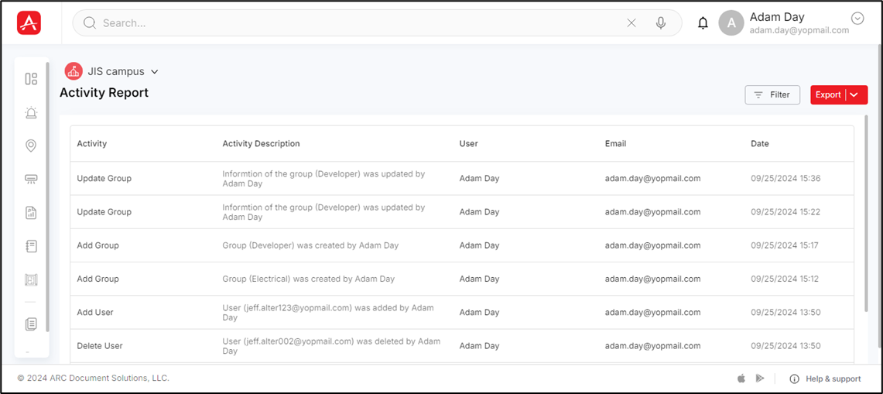This screenshot has width=883, height=394.
Task: Activate the microphone voice search icon
Action: (661, 23)
